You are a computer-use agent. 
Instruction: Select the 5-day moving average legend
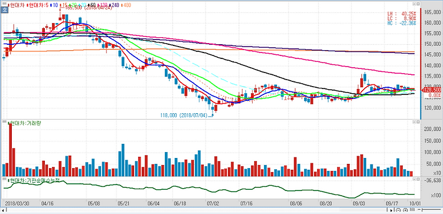pos(37,5)
